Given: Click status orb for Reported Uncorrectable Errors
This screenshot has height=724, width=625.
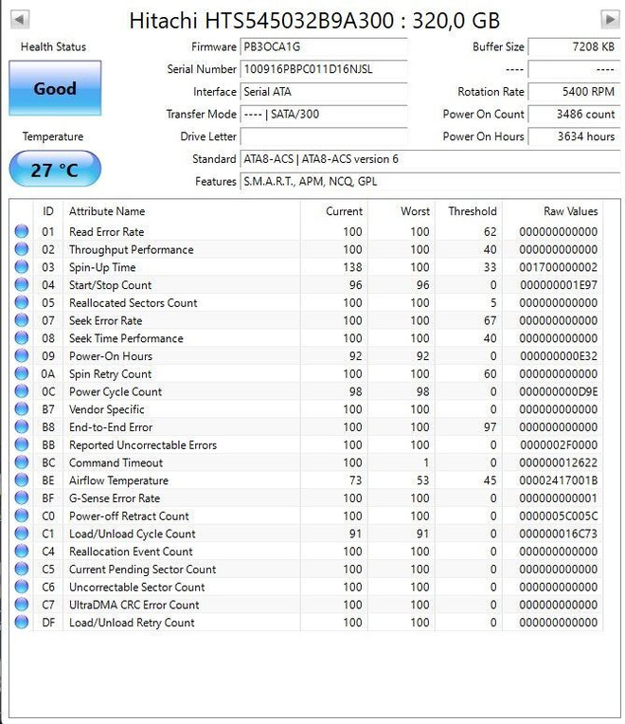Looking at the screenshot, I should click(21, 444).
